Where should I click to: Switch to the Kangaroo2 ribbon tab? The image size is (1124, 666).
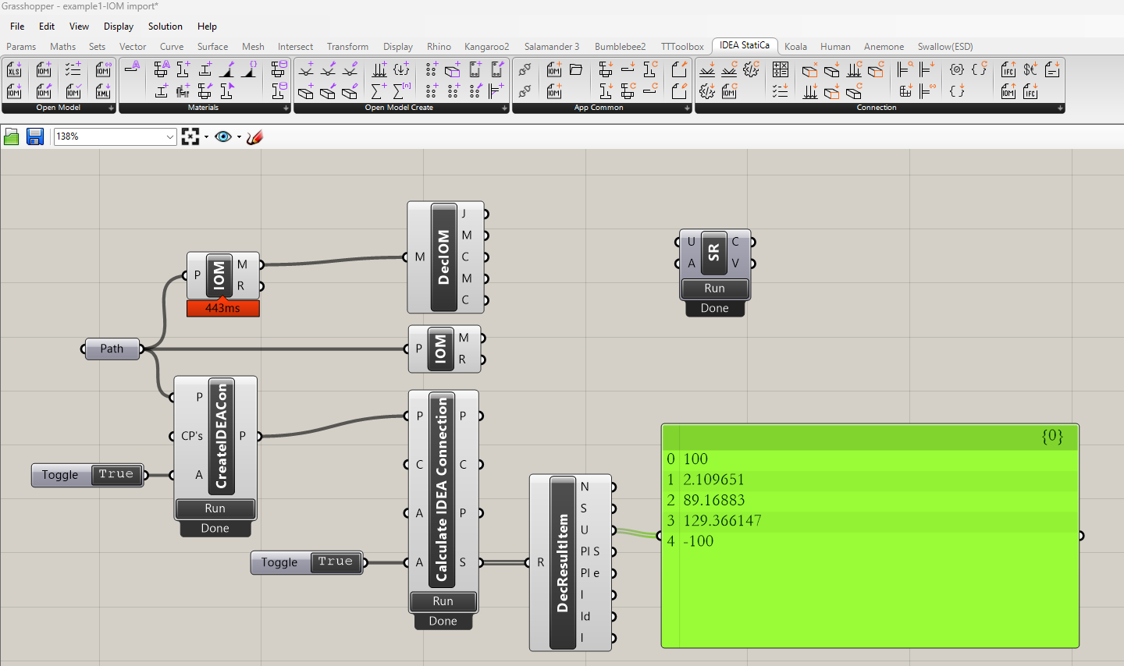(486, 46)
